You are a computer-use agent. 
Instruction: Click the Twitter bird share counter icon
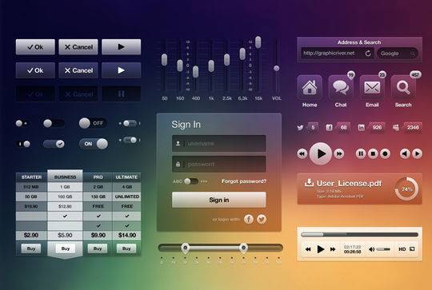[x=300, y=127]
